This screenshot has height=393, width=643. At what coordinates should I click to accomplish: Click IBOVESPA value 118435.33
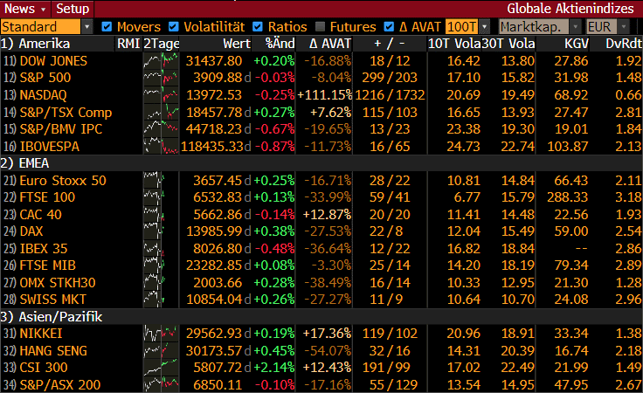click(x=212, y=147)
